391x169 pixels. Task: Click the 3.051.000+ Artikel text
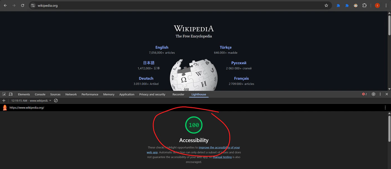(x=146, y=84)
